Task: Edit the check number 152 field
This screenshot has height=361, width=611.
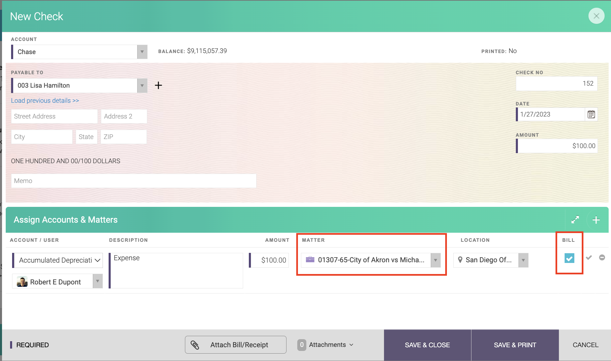Action: (x=557, y=84)
